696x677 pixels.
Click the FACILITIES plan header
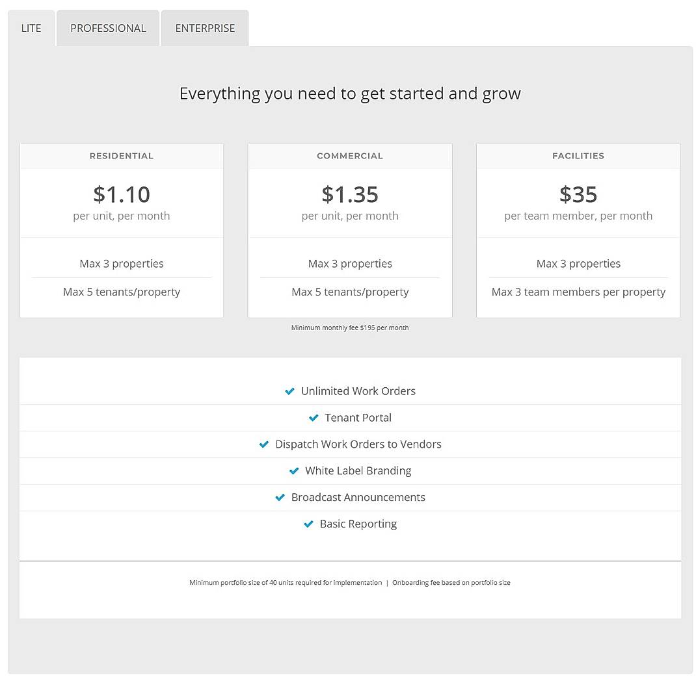(578, 156)
